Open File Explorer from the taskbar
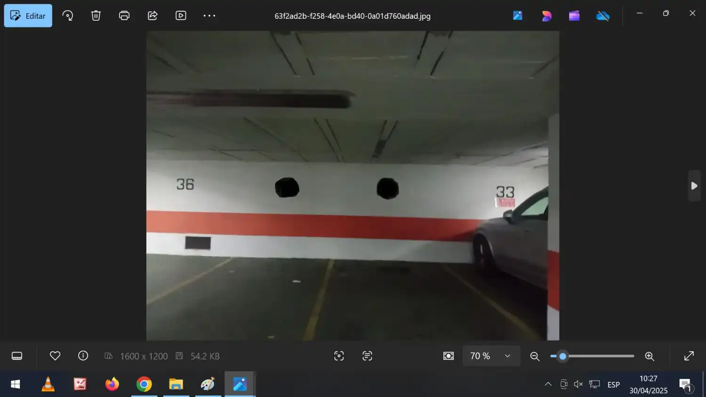Viewport: 706px width, 397px height. [x=176, y=384]
